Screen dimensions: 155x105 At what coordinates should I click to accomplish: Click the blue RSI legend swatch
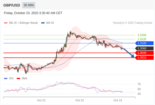point(6,78)
